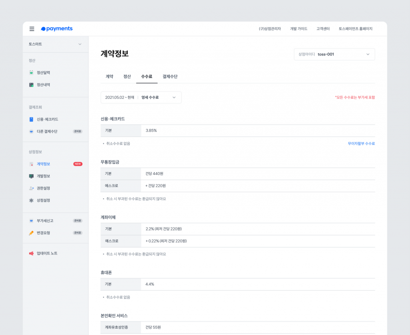The image size is (410, 335).
Task: Click the 계약정보 page heading
Action: [x=115, y=54]
